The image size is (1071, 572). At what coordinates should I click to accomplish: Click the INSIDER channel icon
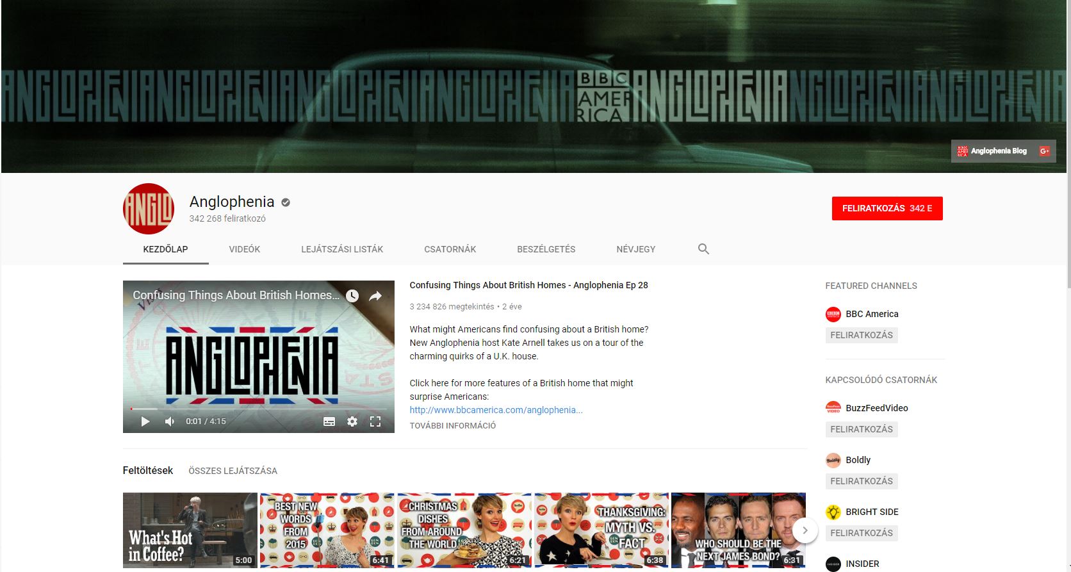(833, 564)
